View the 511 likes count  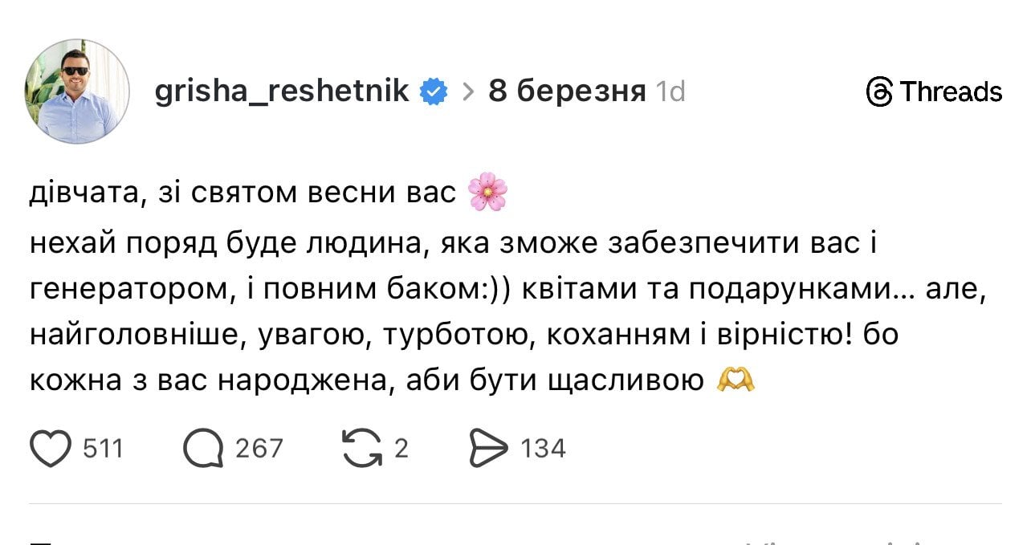point(104,448)
